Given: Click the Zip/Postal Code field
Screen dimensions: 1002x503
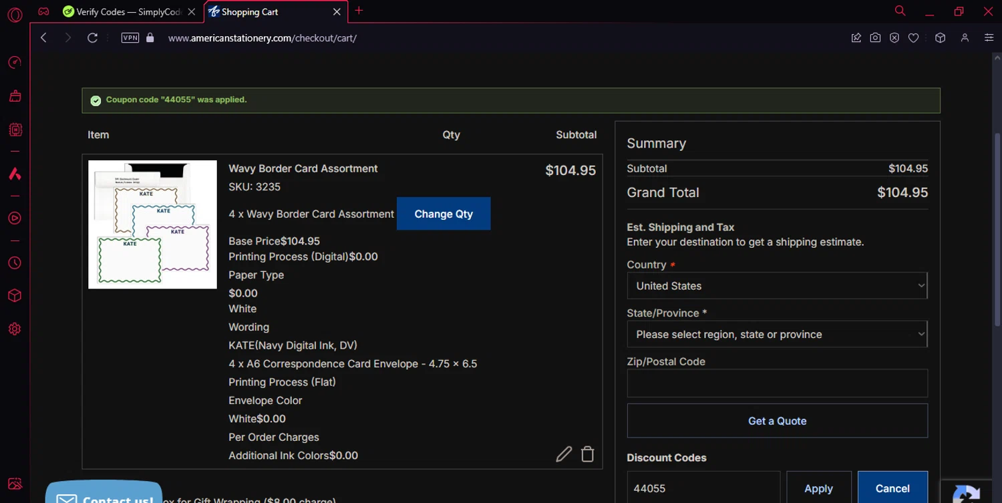Looking at the screenshot, I should pyautogui.click(x=777, y=383).
